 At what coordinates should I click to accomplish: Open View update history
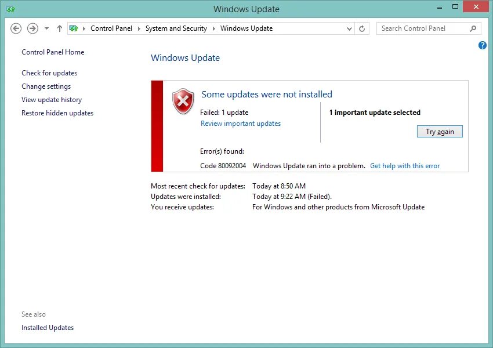click(x=52, y=100)
